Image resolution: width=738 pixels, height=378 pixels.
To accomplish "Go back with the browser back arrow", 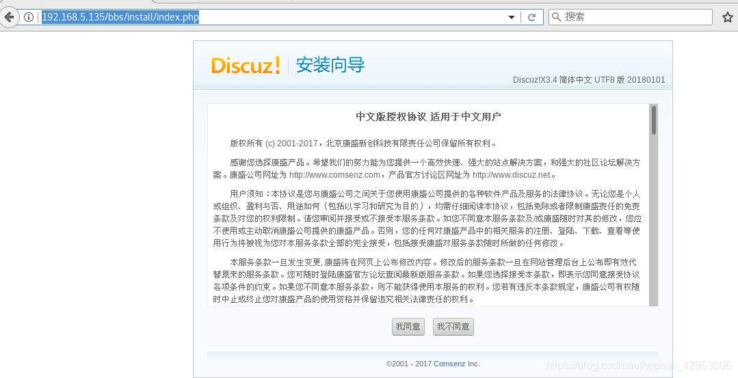I will click(9, 17).
